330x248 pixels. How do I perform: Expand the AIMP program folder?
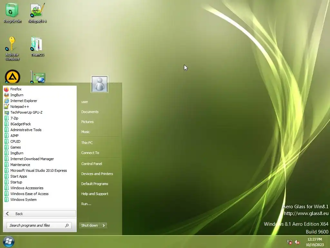(40, 136)
